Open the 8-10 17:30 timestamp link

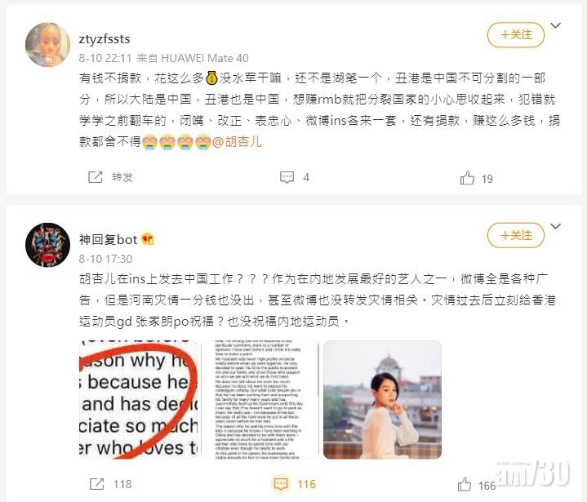(105, 259)
